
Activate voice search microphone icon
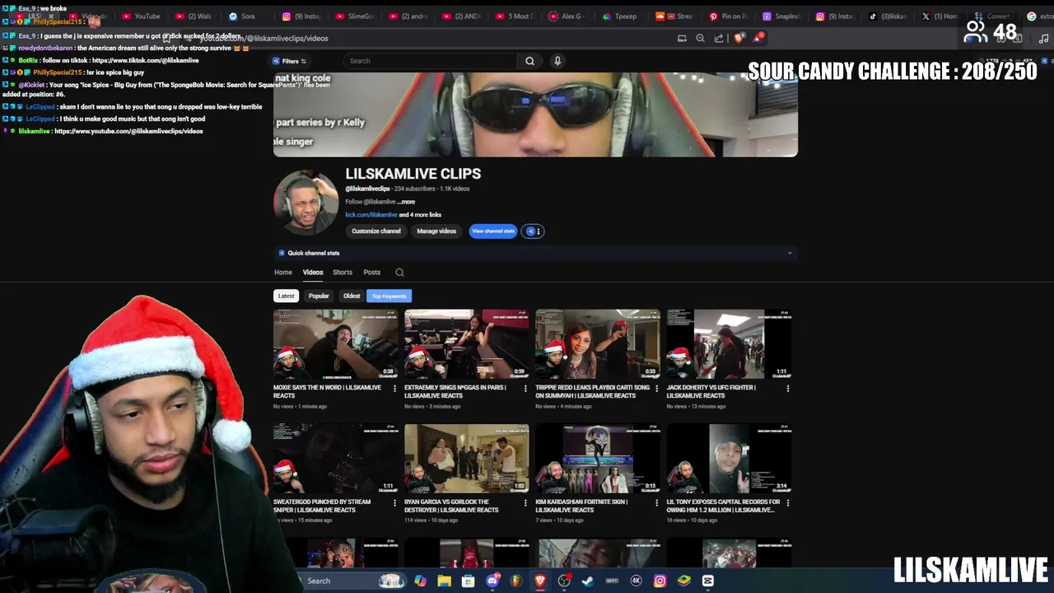point(557,61)
